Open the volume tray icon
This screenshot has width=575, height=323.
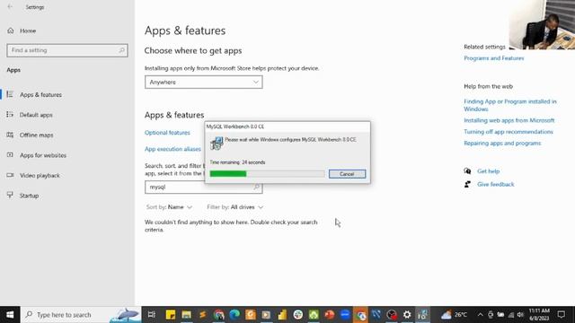[520, 315]
